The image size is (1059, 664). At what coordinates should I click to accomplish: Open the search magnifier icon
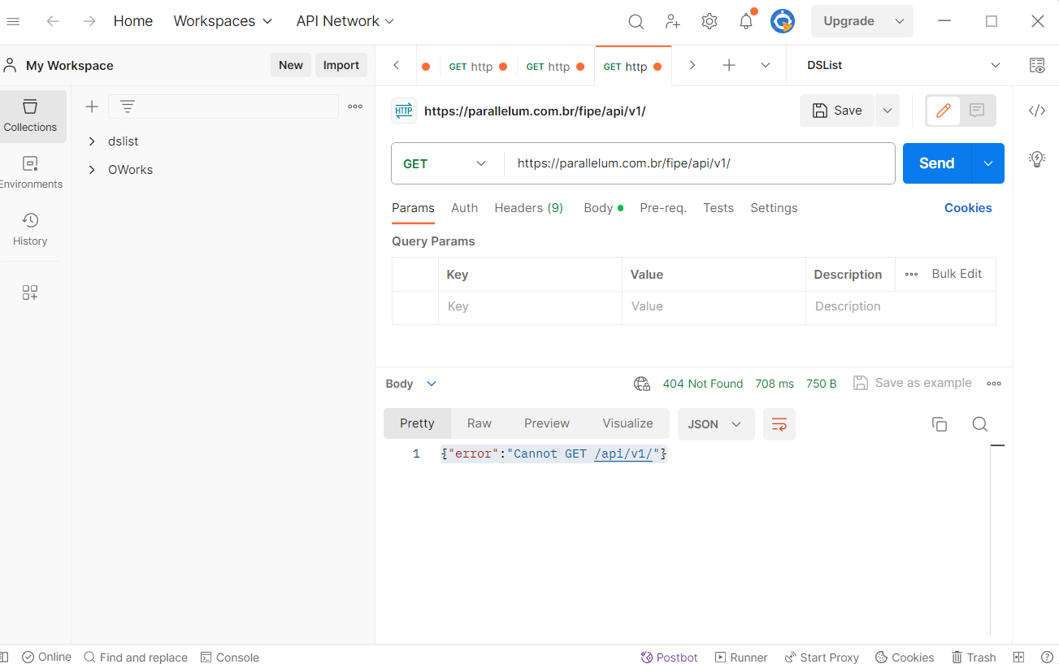click(636, 21)
